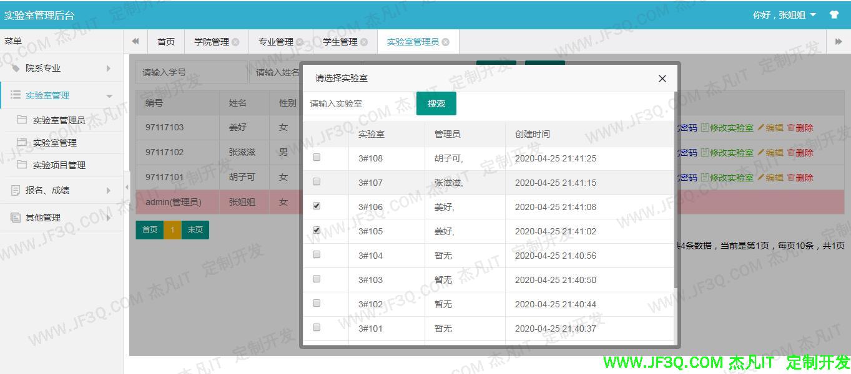Tick the checkbox for lab 3#104
The image size is (851, 374).
(317, 254)
